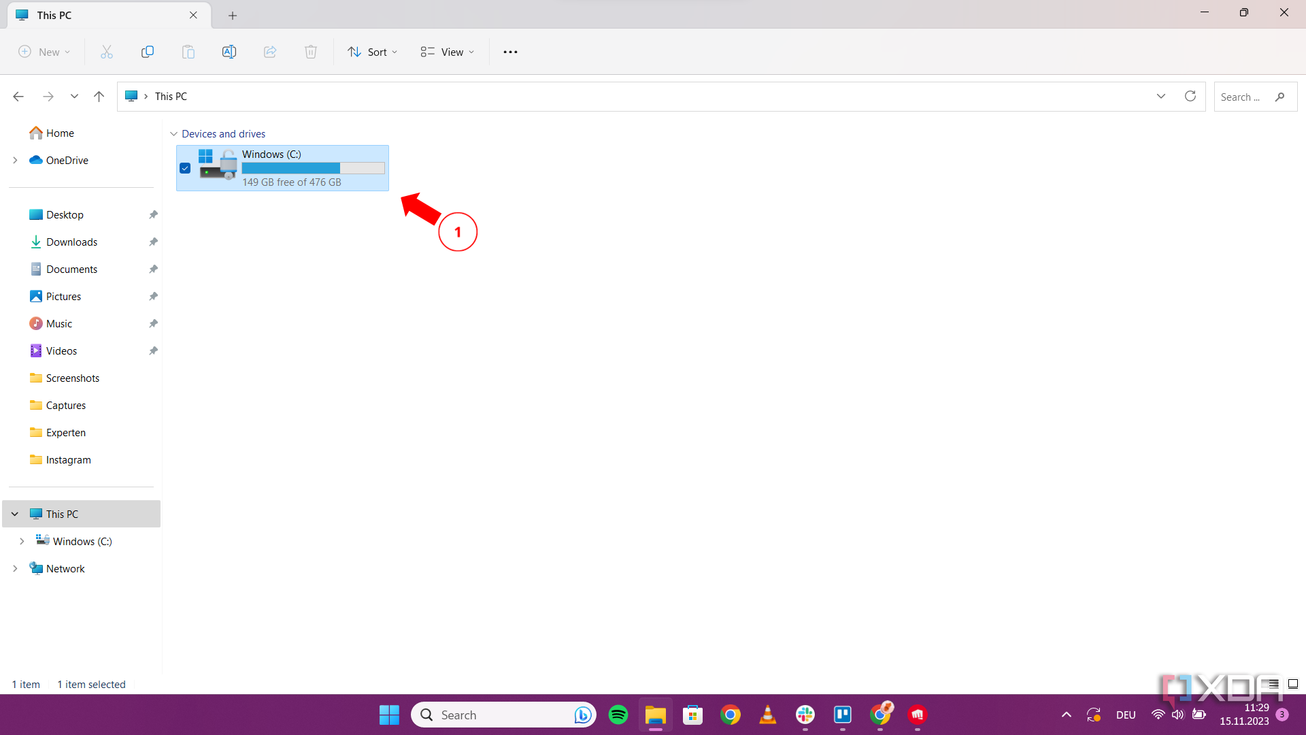Unpin Documents using its pin icon
The height and width of the screenshot is (735, 1306).
(153, 269)
